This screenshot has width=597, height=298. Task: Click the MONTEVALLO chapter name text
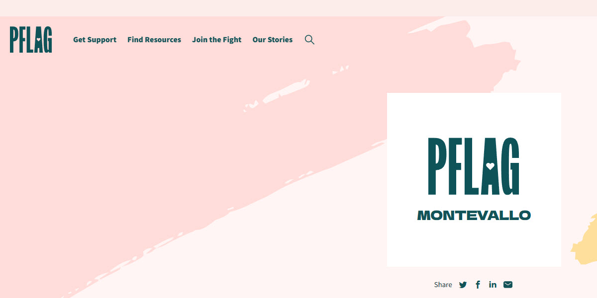coord(474,216)
